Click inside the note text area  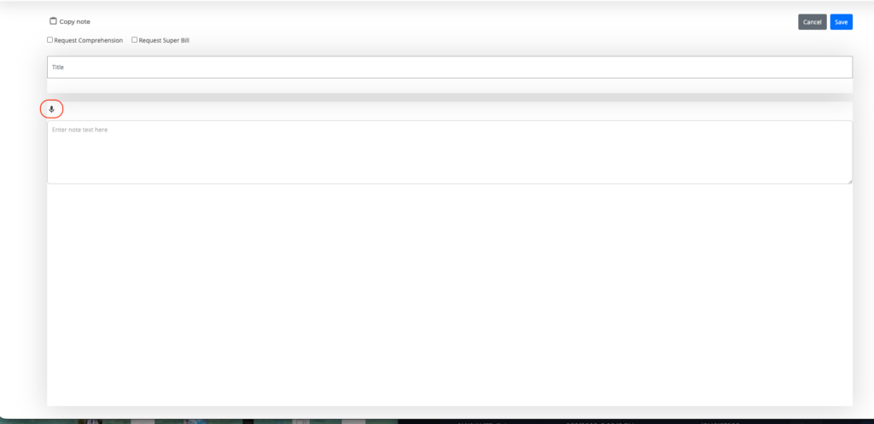(450, 152)
